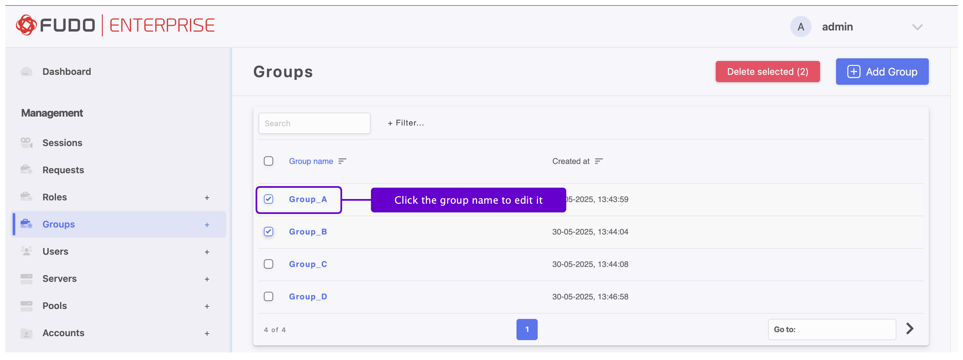Click the Servers rack icon in sidebar
The image size is (963, 360).
pos(26,279)
